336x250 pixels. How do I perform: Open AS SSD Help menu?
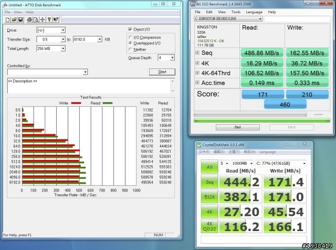(x=272, y=12)
